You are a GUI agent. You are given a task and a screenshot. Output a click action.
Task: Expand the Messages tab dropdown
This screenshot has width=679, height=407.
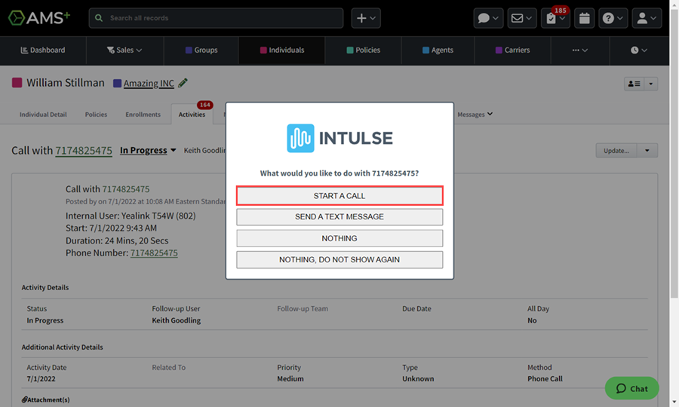pyautogui.click(x=475, y=115)
